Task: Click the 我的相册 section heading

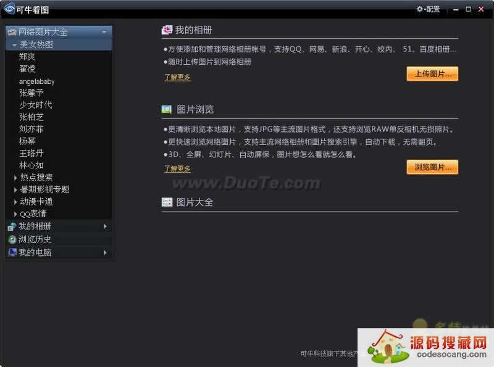Action: [x=193, y=30]
